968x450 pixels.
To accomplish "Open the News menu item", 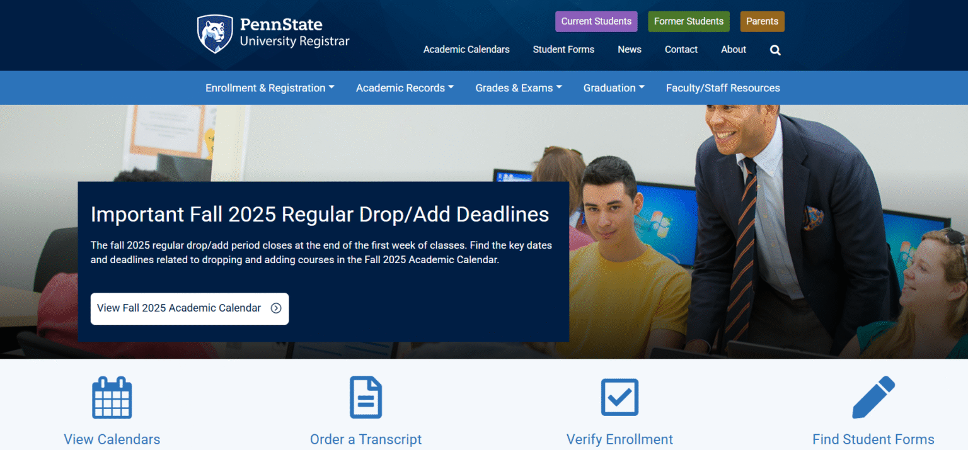I will (x=629, y=49).
